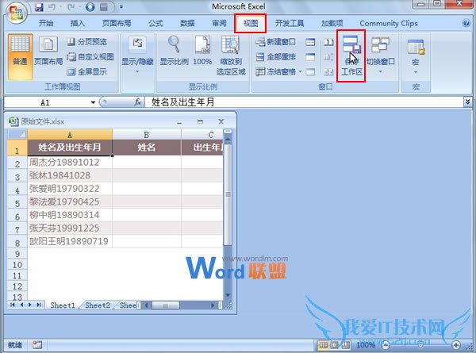Expand the 显示/隐藏 dropdown

137,56
